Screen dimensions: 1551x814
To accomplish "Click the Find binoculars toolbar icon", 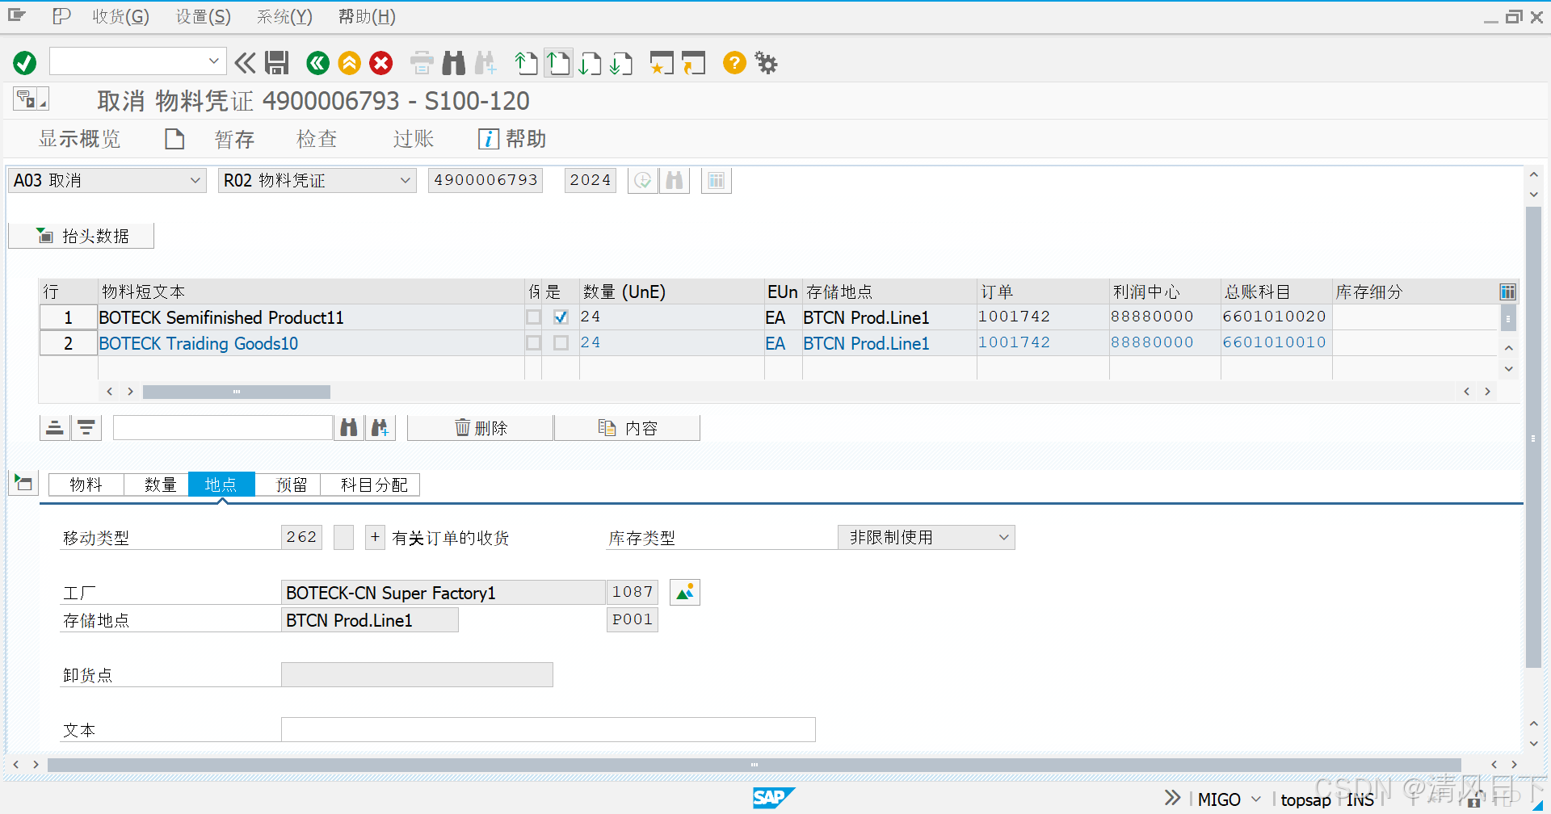I will click(x=454, y=63).
